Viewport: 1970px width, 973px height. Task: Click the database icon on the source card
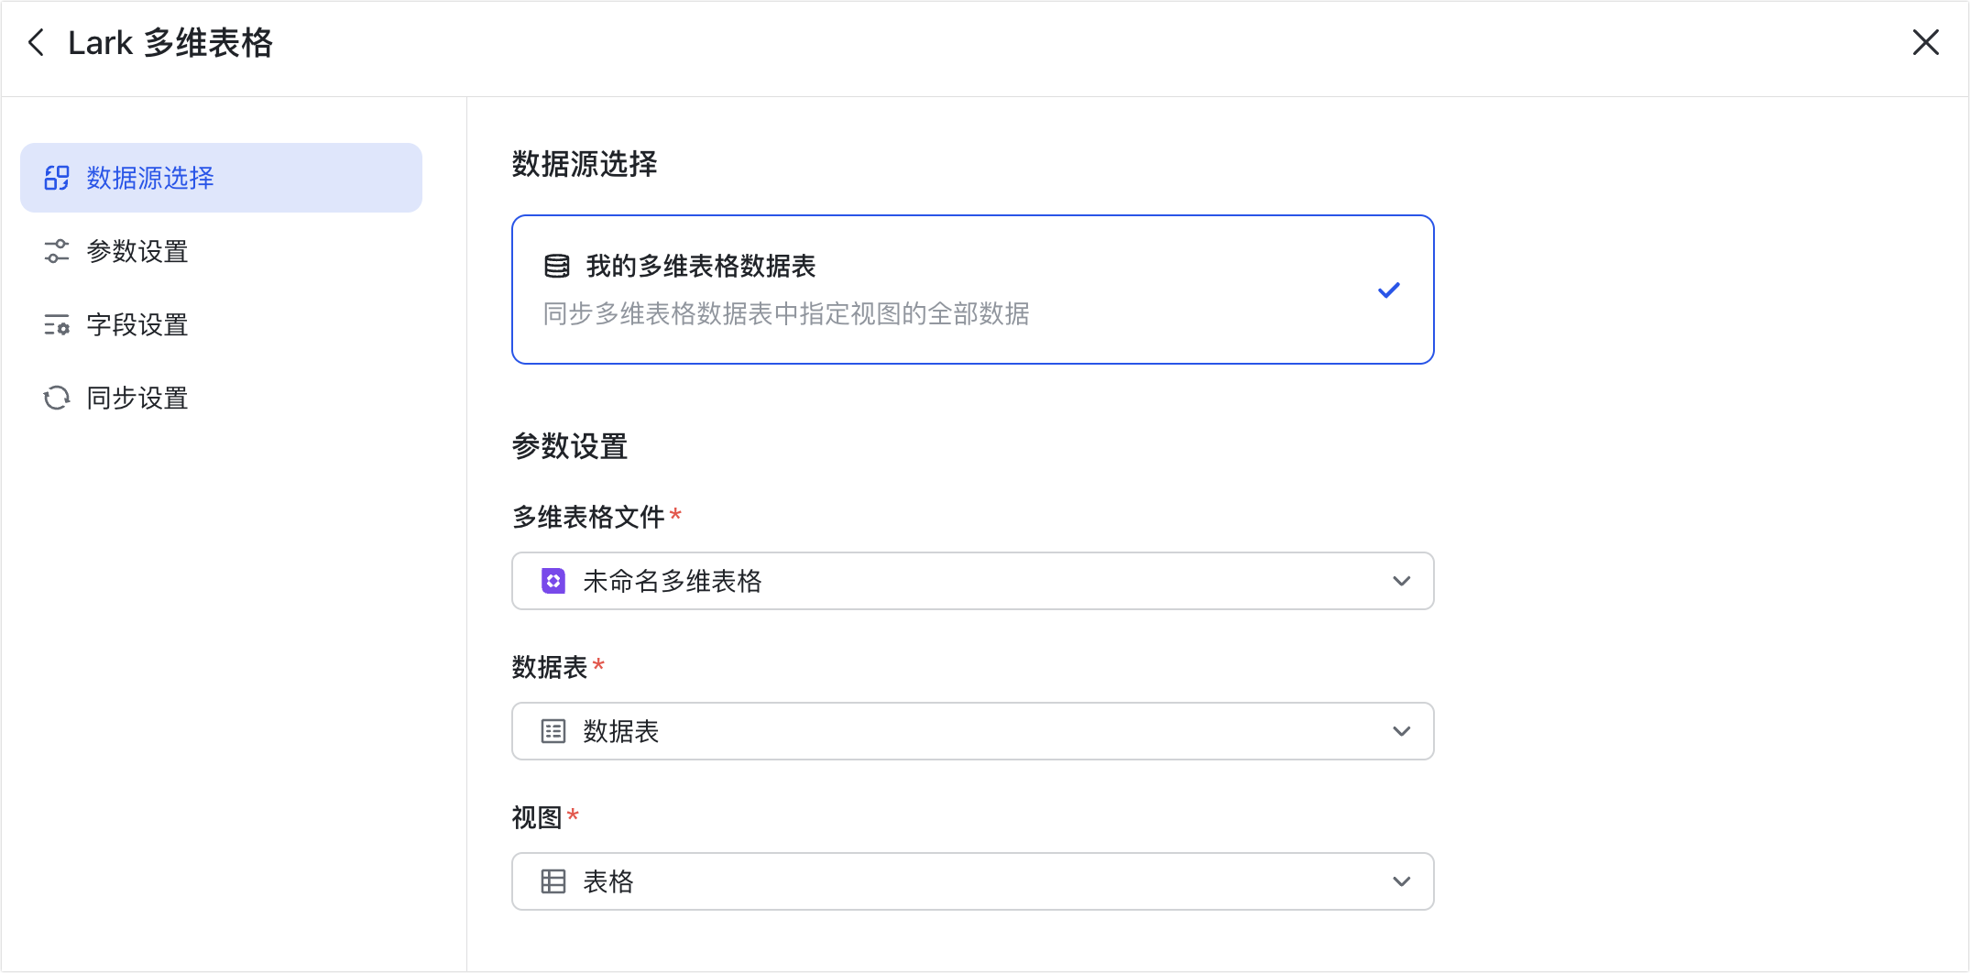tap(557, 267)
